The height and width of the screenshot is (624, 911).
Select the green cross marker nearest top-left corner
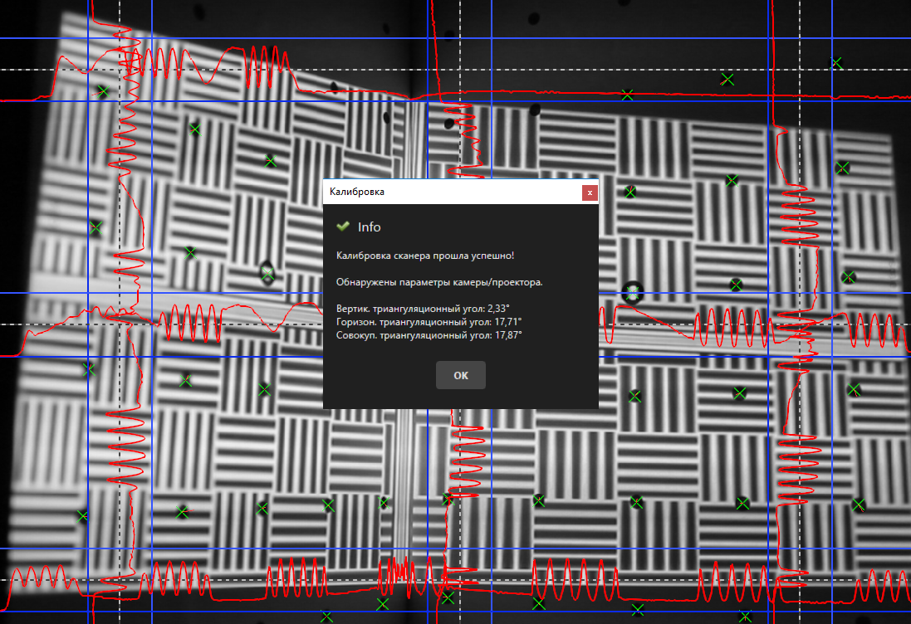pyautogui.click(x=103, y=91)
